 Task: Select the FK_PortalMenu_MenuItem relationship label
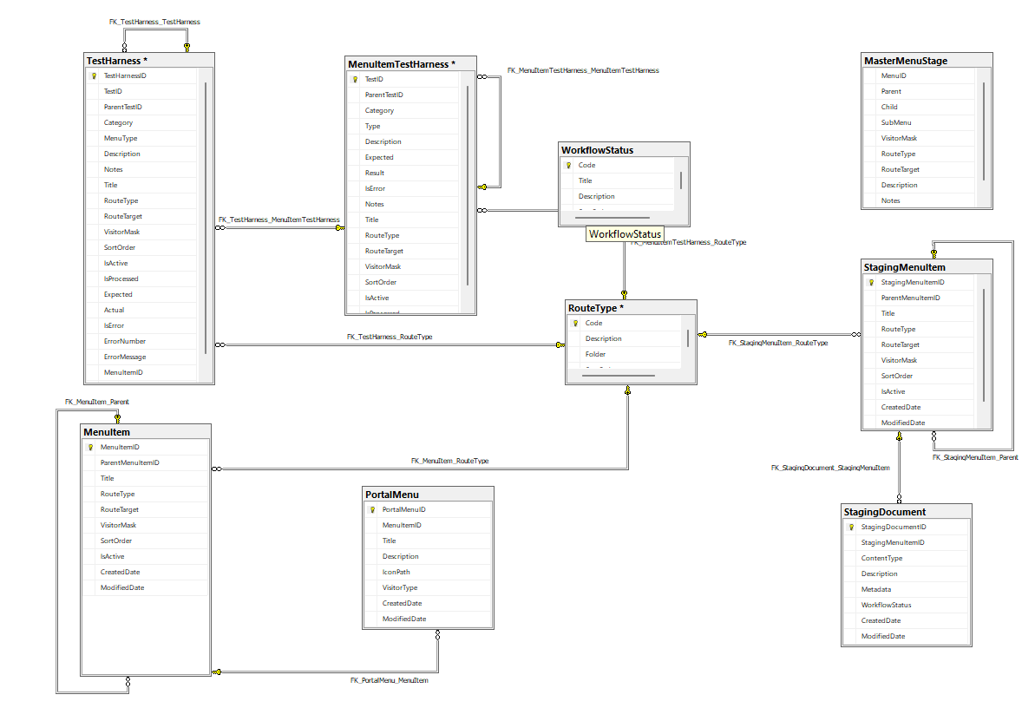click(x=390, y=681)
